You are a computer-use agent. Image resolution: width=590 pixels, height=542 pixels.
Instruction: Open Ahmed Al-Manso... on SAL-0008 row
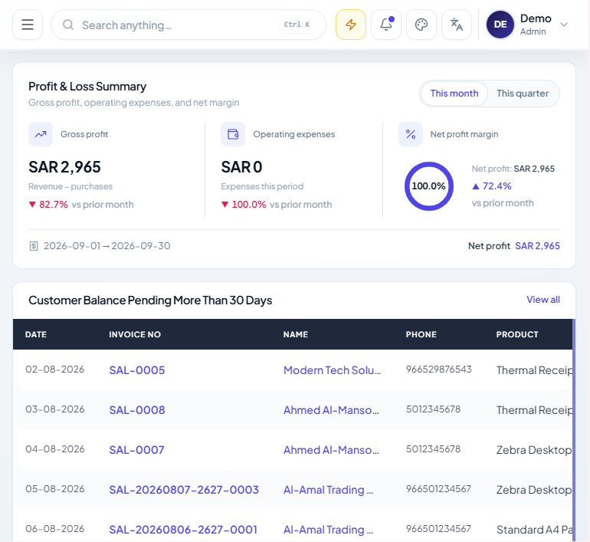point(331,410)
